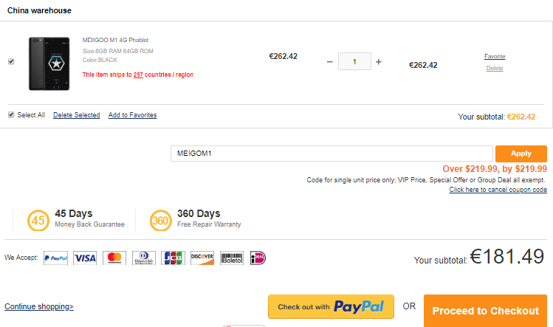Click the coupon code input field
This screenshot has height=327, width=553.
pos(332,154)
